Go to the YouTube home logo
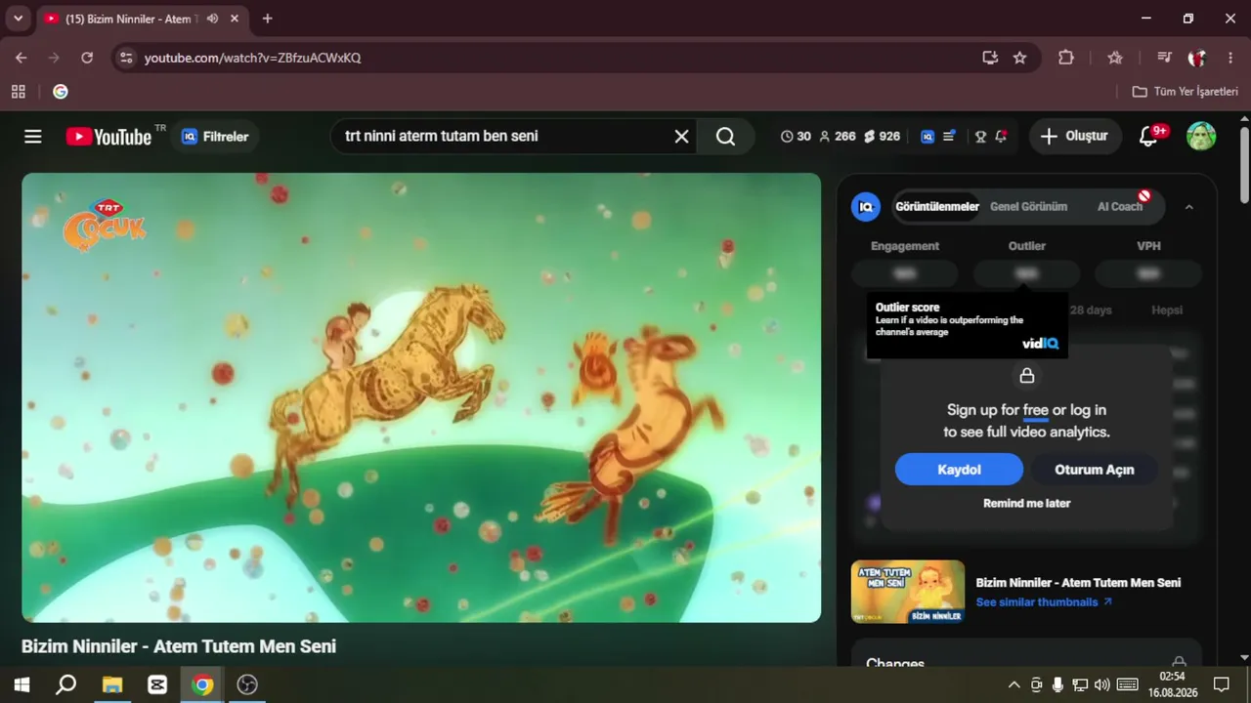The image size is (1251, 703). 108,137
